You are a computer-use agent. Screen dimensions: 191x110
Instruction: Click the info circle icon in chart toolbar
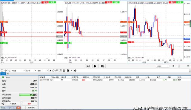[2, 71]
